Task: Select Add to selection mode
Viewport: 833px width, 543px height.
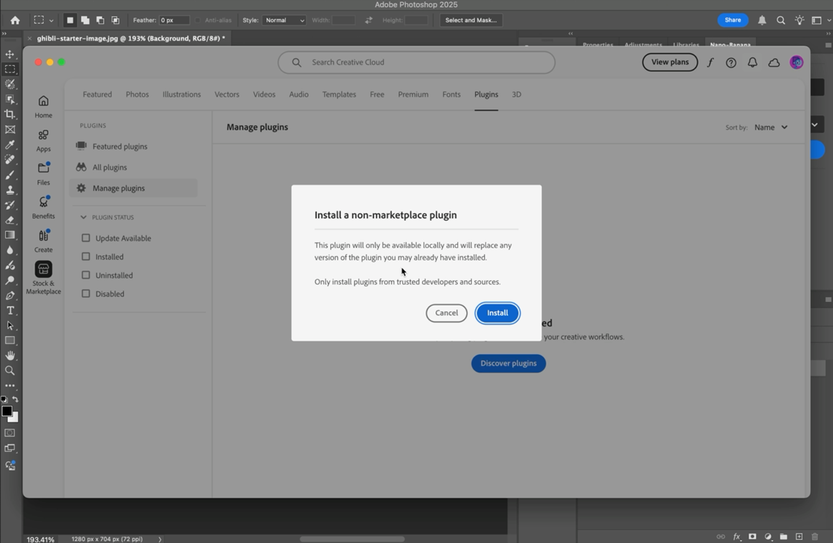Action: pos(85,20)
